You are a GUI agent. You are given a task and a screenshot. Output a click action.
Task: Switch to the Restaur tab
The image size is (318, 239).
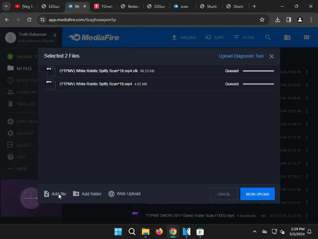click(x=130, y=7)
